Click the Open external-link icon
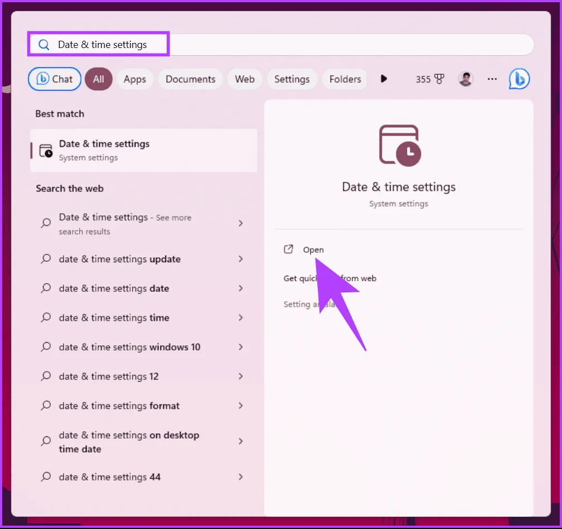 click(288, 249)
